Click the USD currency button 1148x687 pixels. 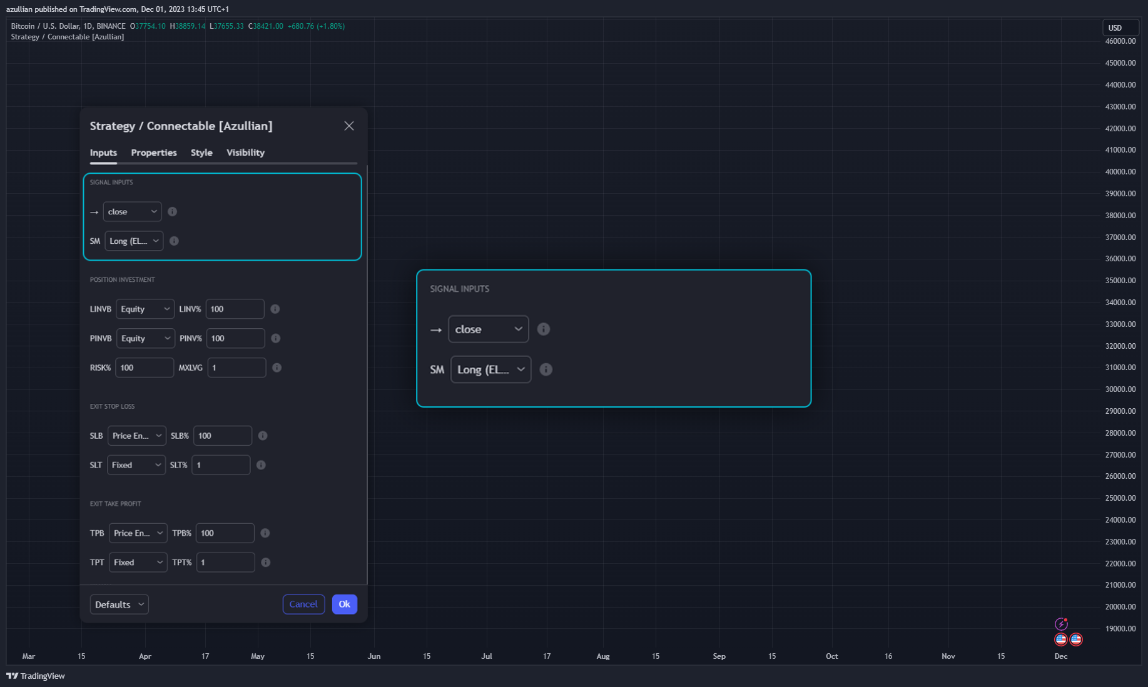pyautogui.click(x=1120, y=28)
